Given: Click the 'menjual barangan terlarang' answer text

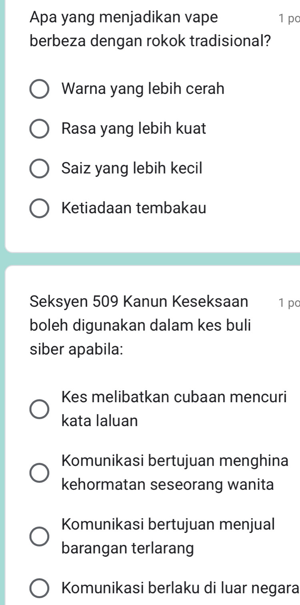Looking at the screenshot, I should (168, 536).
